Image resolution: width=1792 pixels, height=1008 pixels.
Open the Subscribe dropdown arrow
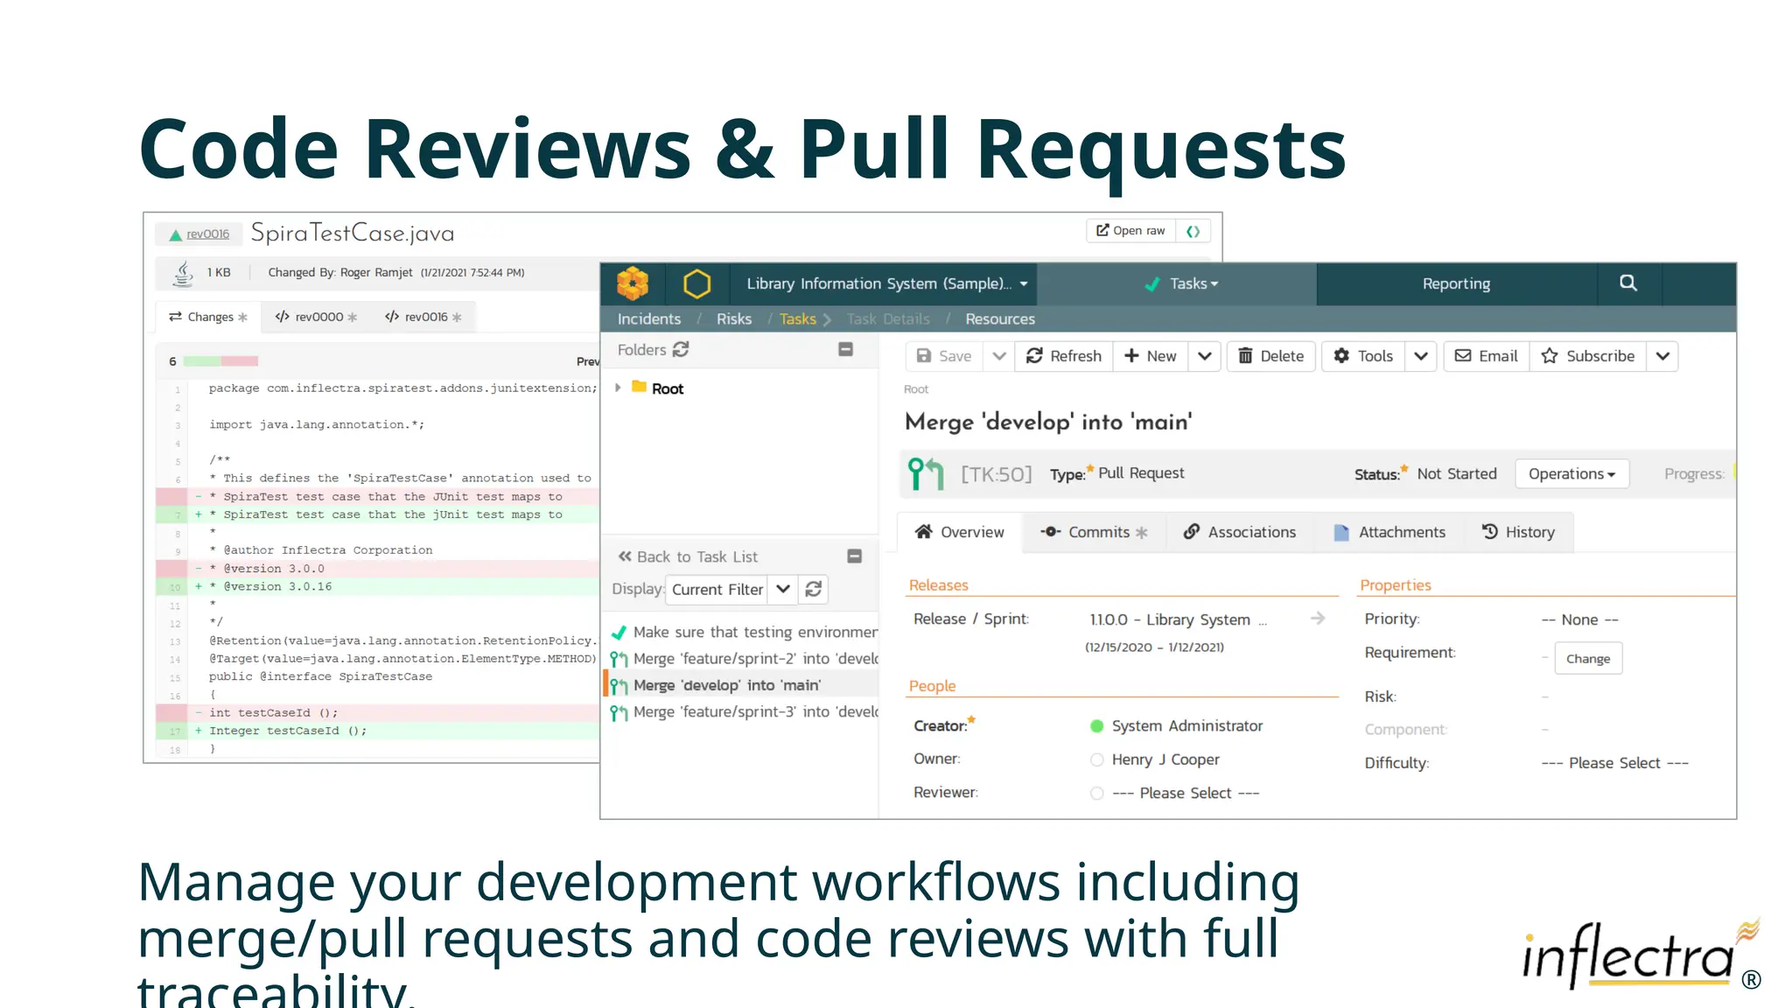(x=1662, y=356)
